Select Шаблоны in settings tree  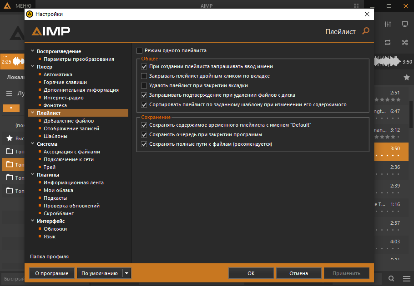[55, 136]
